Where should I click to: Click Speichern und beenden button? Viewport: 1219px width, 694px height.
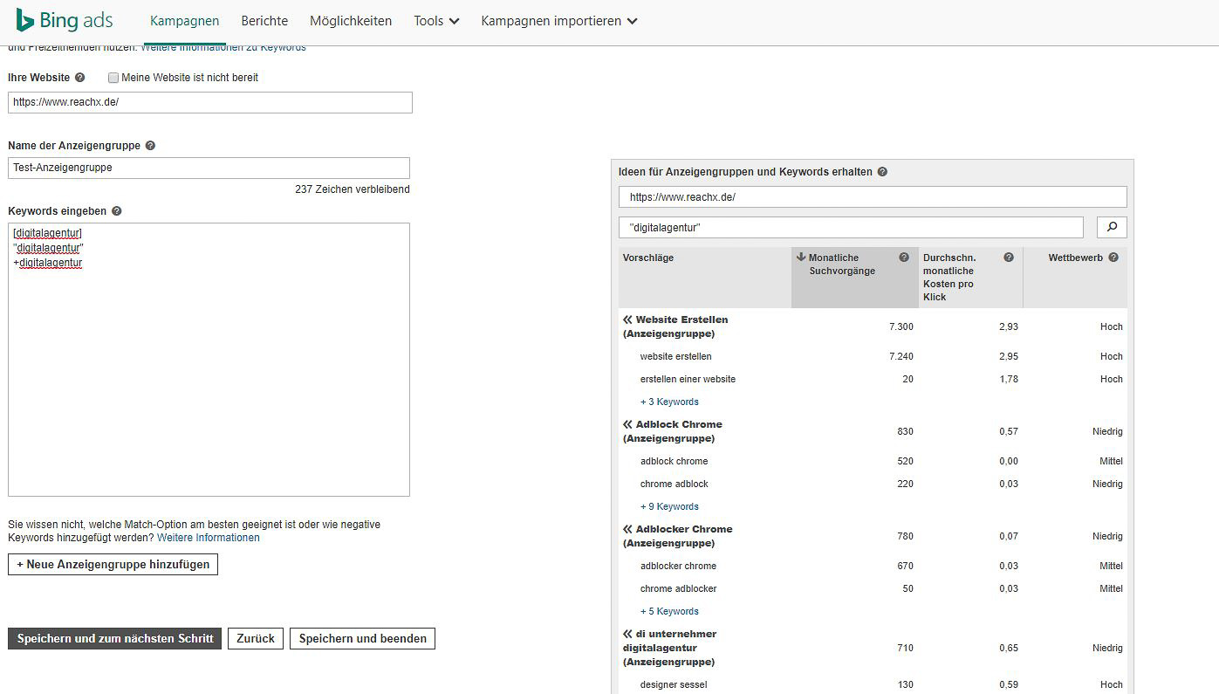click(x=362, y=638)
